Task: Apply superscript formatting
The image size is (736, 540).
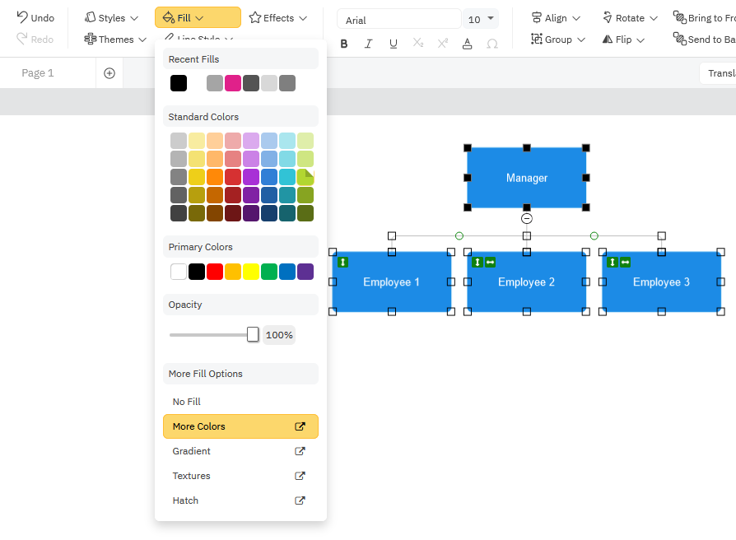Action: click(x=442, y=44)
